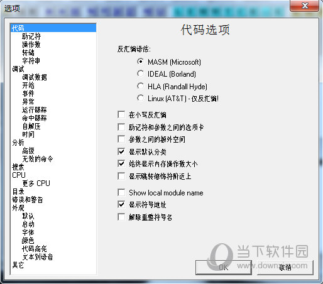Enable 解除重整符号名 checkbox

tap(121, 217)
